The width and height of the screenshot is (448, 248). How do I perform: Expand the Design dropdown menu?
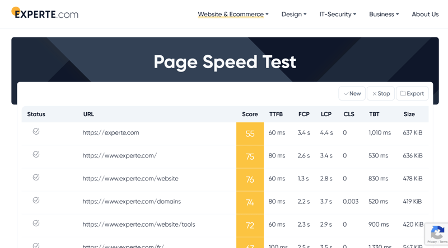pyautogui.click(x=294, y=15)
